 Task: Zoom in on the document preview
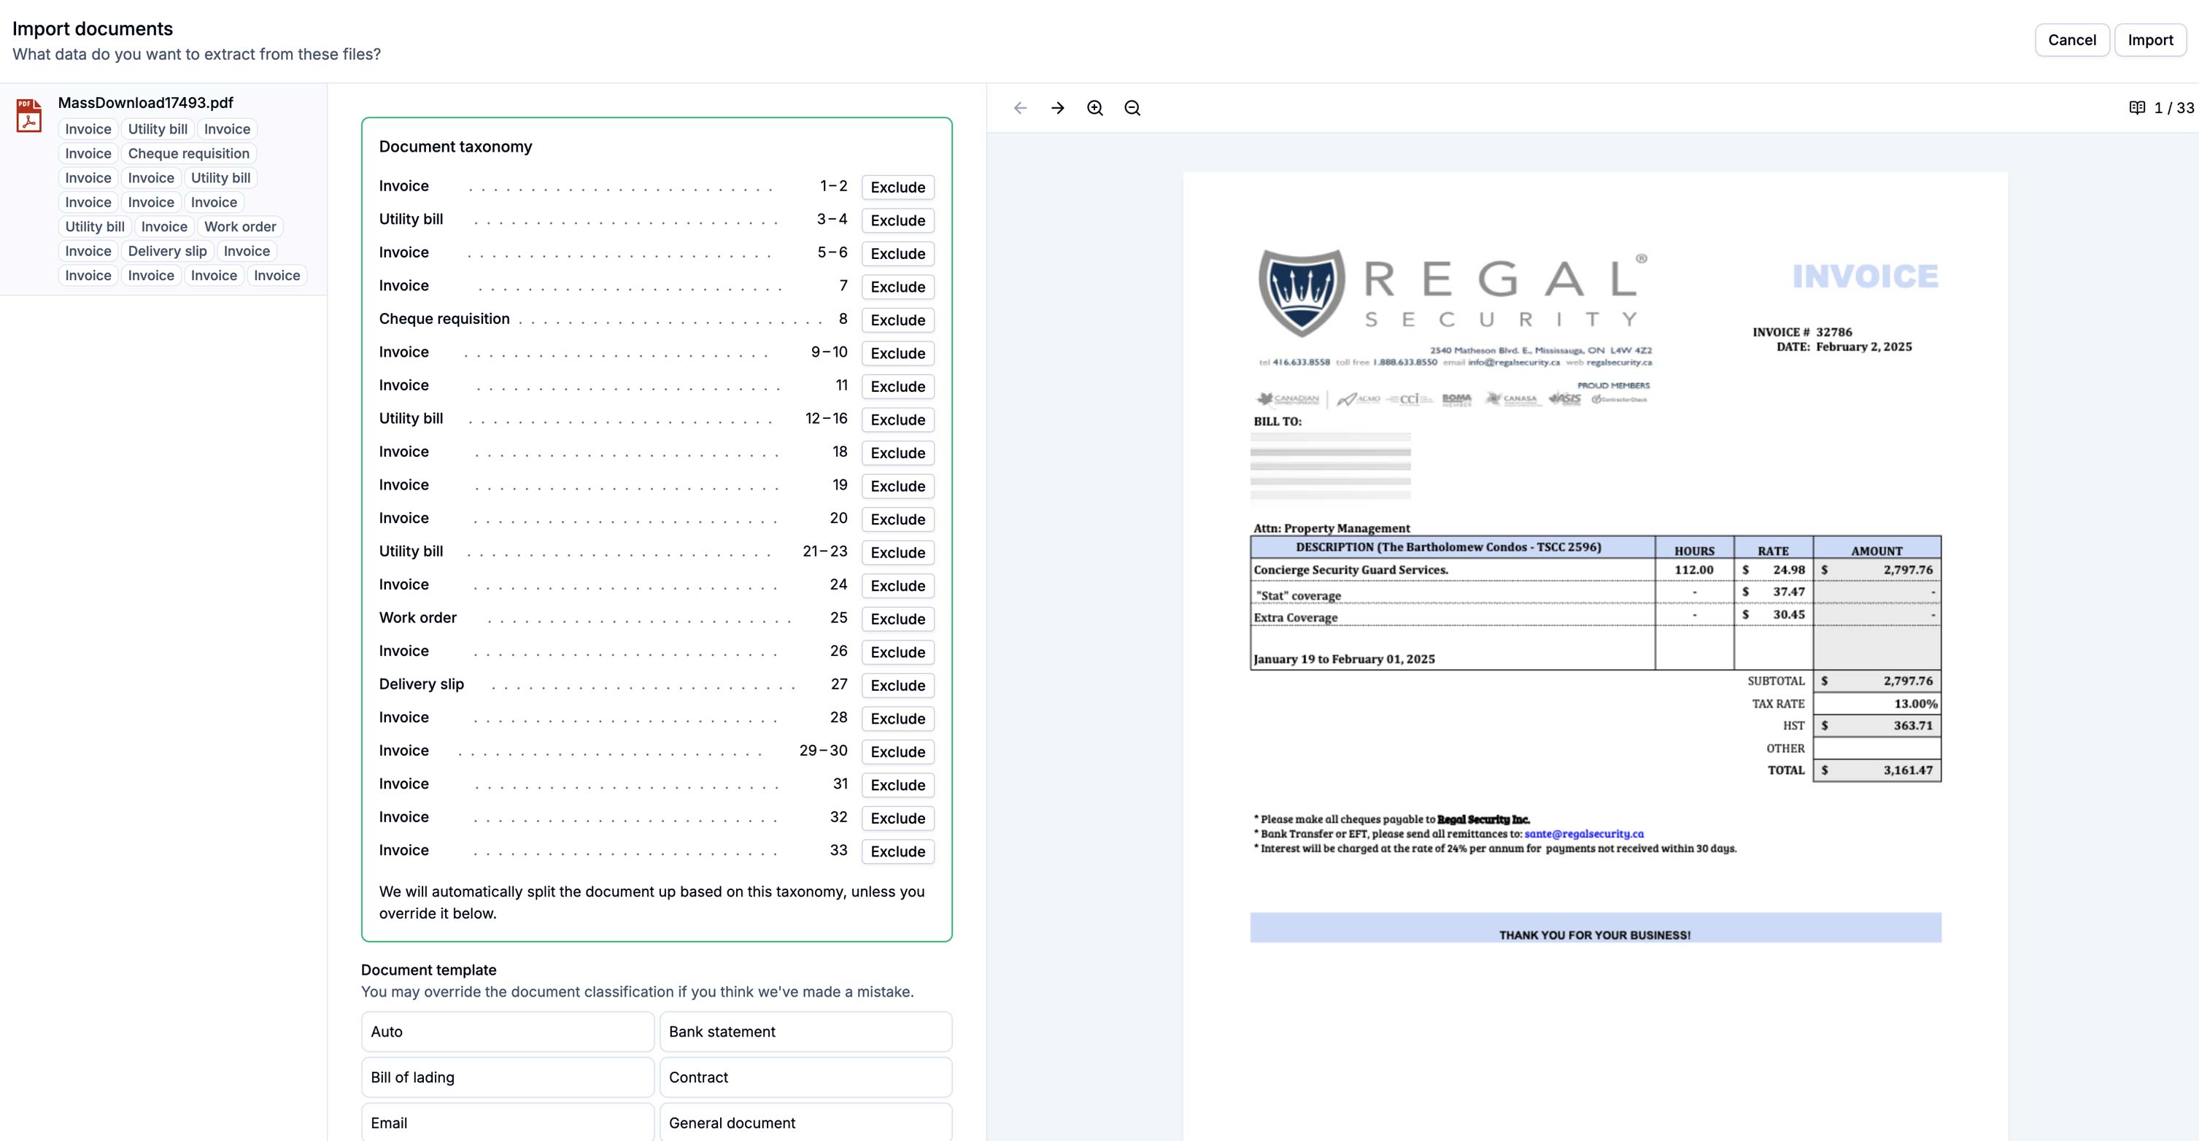[1095, 109]
